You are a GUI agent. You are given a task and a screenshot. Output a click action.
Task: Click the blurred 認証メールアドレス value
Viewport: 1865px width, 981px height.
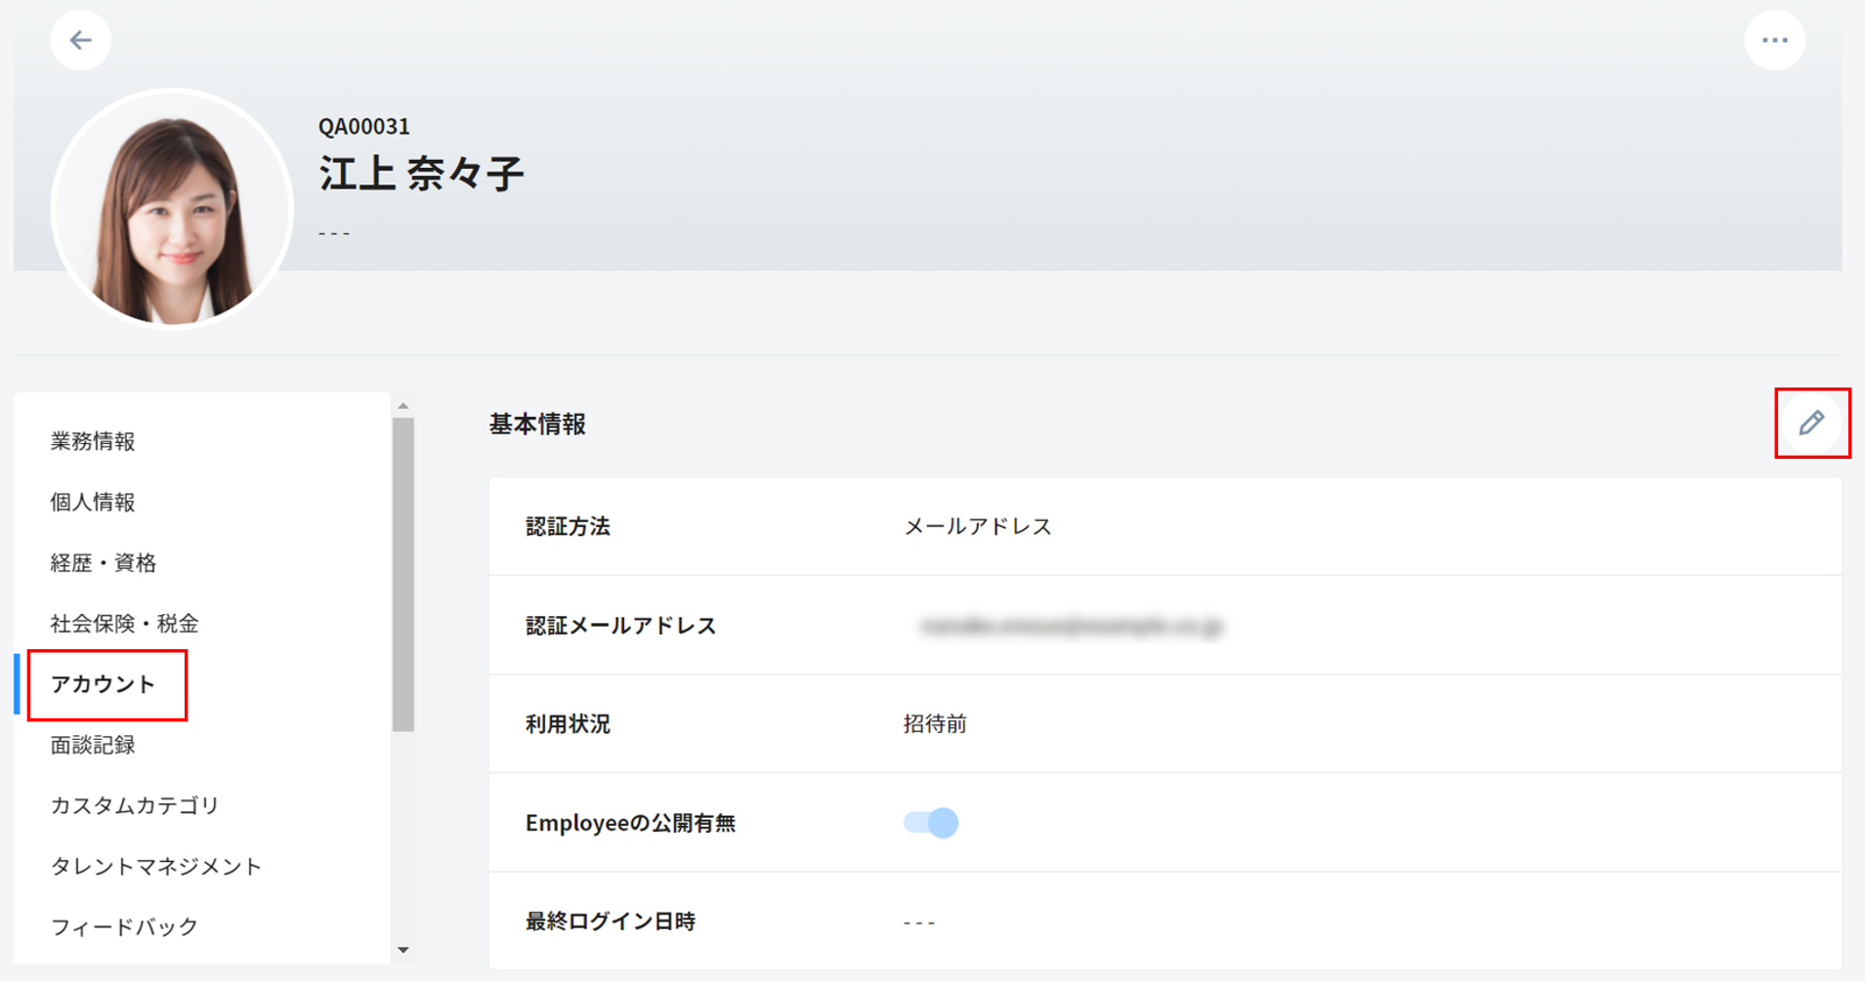coord(1071,626)
